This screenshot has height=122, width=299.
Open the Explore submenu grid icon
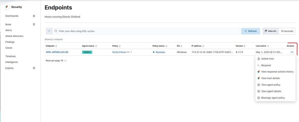click(34, 68)
